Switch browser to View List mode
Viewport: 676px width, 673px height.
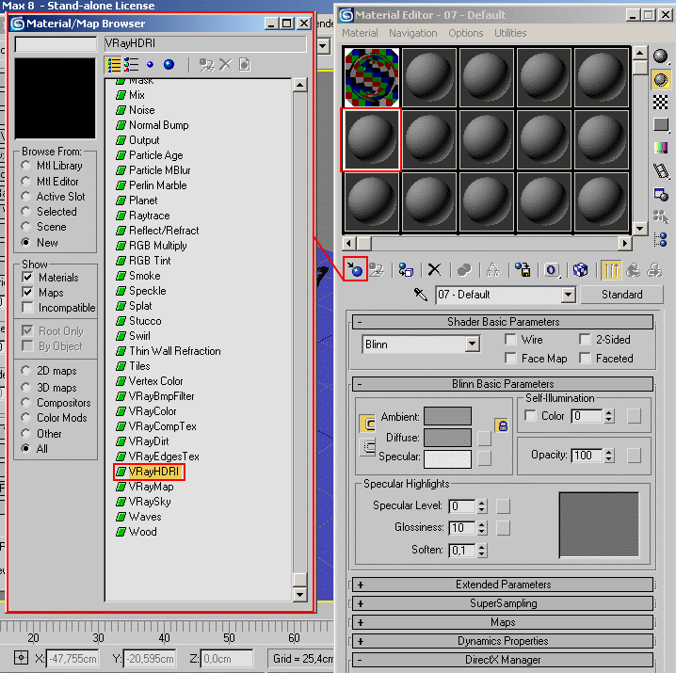tap(114, 65)
